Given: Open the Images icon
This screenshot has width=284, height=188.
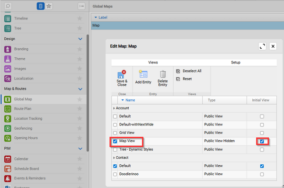Looking at the screenshot, I should pos(8,69).
